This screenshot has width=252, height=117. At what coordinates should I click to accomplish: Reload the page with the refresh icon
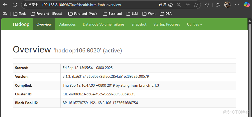coord(15,5)
